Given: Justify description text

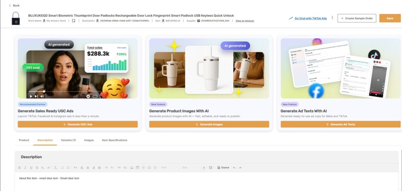Looking at the screenshot, I should [99, 168].
